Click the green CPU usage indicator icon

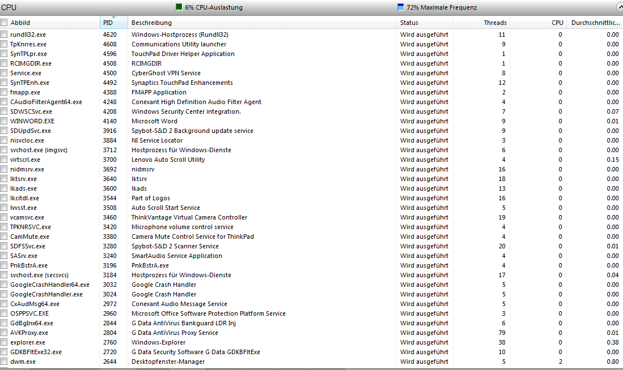click(x=179, y=7)
